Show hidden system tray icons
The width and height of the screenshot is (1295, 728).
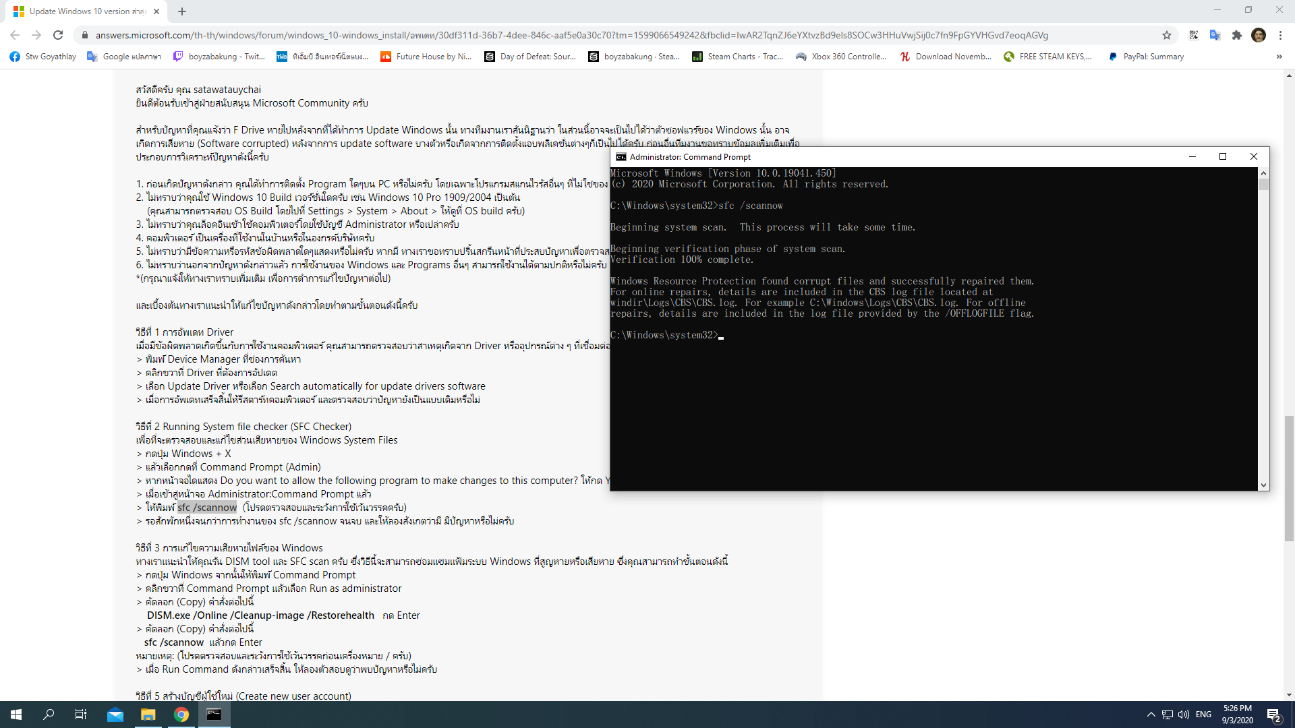pos(1151,715)
